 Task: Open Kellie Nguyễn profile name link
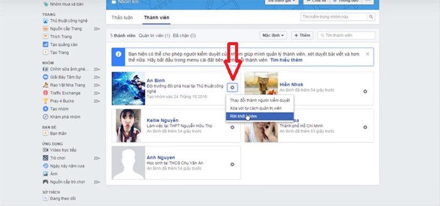162,120
